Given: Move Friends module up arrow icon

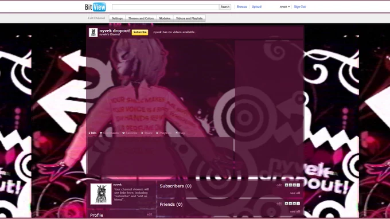Looking at the screenshot, I should coord(290,204).
